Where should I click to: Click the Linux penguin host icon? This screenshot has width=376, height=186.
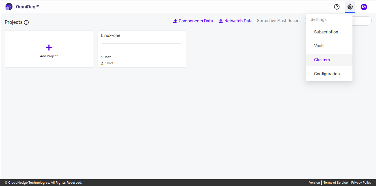[102, 63]
